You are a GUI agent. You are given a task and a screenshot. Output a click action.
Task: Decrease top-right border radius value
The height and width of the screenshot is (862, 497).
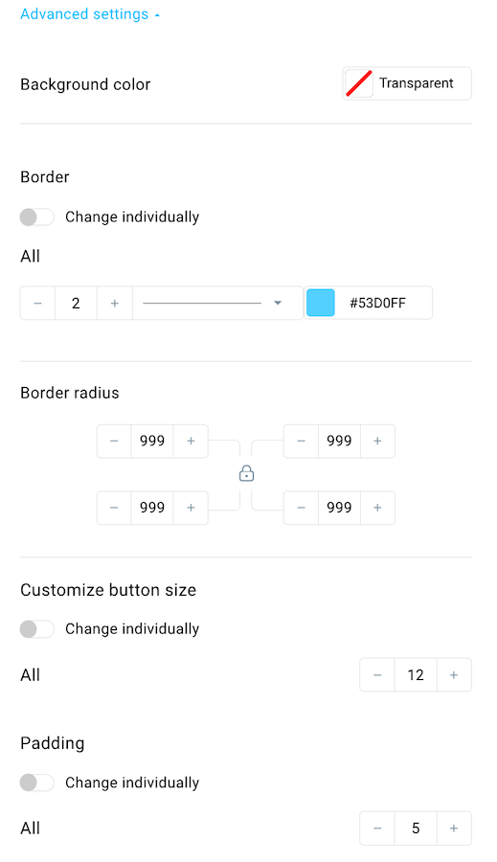[301, 441]
